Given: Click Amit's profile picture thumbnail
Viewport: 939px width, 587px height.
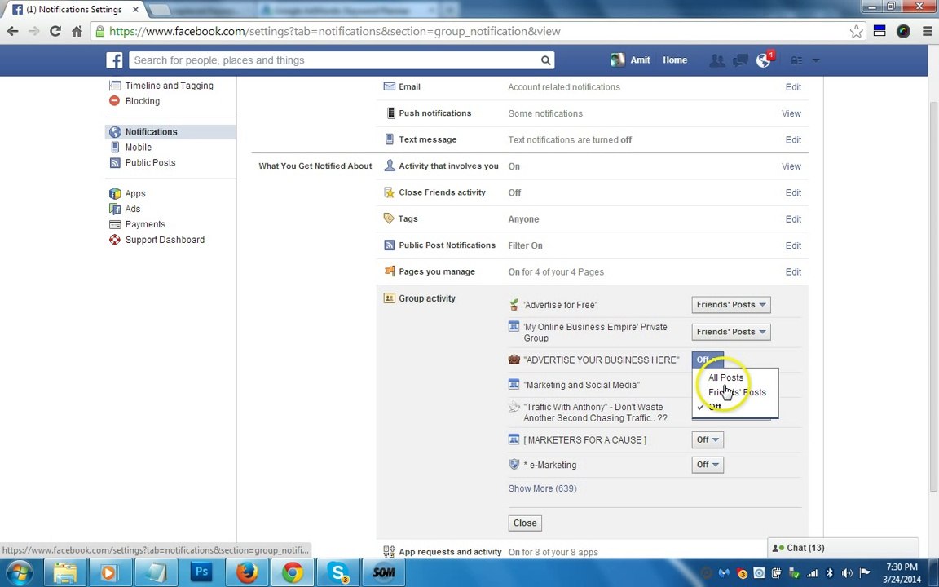Looking at the screenshot, I should pyautogui.click(x=617, y=60).
